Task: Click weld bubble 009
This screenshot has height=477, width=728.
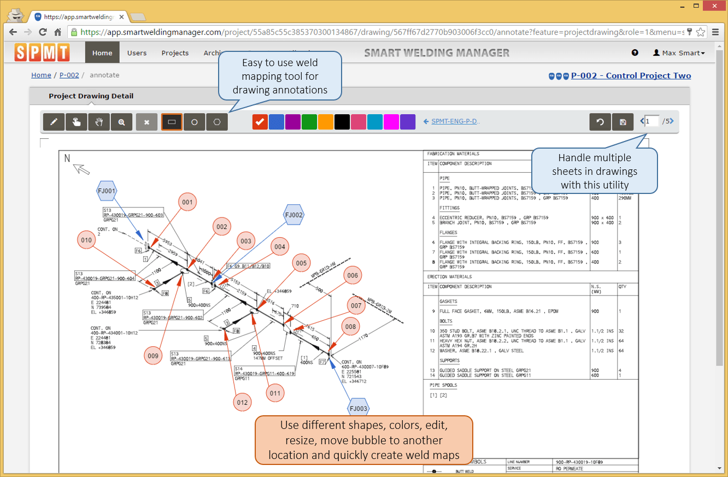Action: pyautogui.click(x=153, y=356)
